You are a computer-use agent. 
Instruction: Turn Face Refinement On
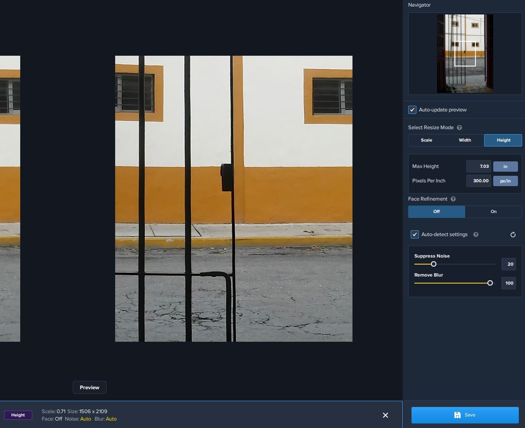pyautogui.click(x=493, y=212)
